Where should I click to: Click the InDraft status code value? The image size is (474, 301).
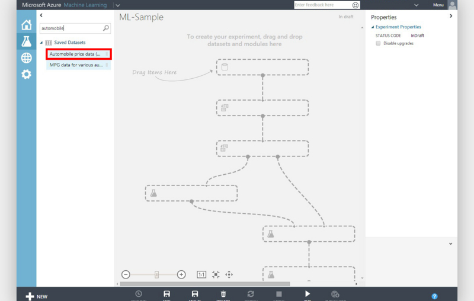(417, 36)
